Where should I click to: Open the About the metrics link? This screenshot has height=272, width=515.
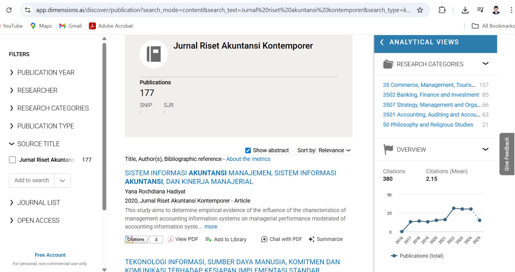click(248, 159)
